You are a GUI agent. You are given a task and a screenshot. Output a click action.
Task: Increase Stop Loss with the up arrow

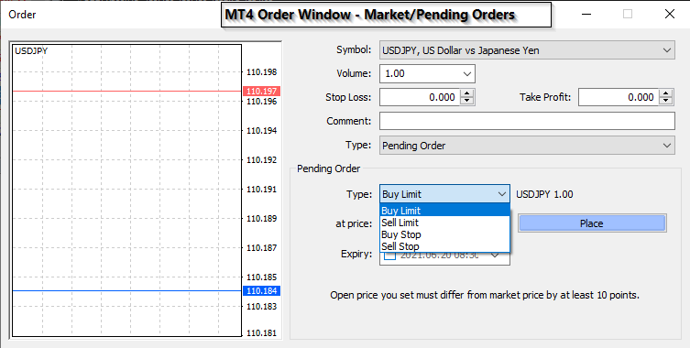467,93
